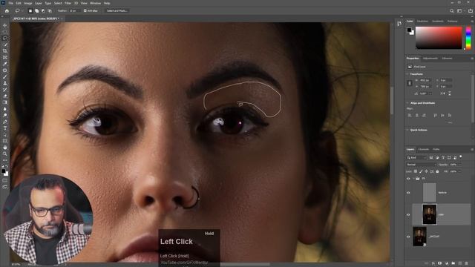Click the foreground color swatch in Color panel
This screenshot has height=267, width=475.
[x=409, y=30]
